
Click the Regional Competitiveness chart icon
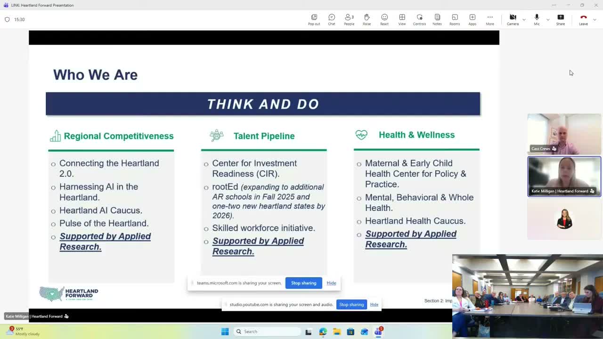coord(55,136)
